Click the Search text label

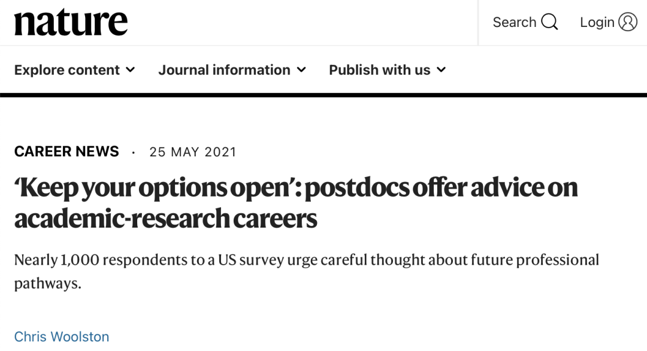point(514,22)
